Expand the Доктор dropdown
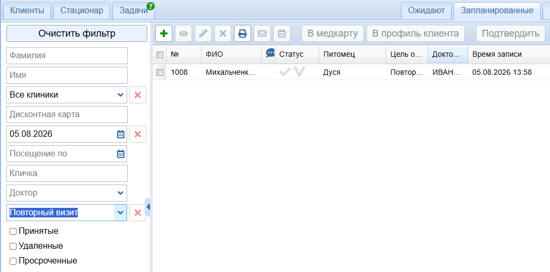The image size is (550, 272). (x=120, y=193)
